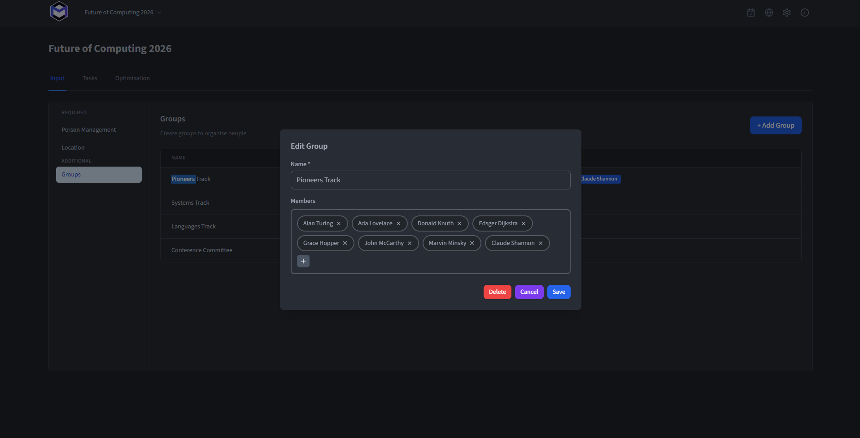Click the plus icon to add member
The image size is (860, 438).
click(x=303, y=261)
